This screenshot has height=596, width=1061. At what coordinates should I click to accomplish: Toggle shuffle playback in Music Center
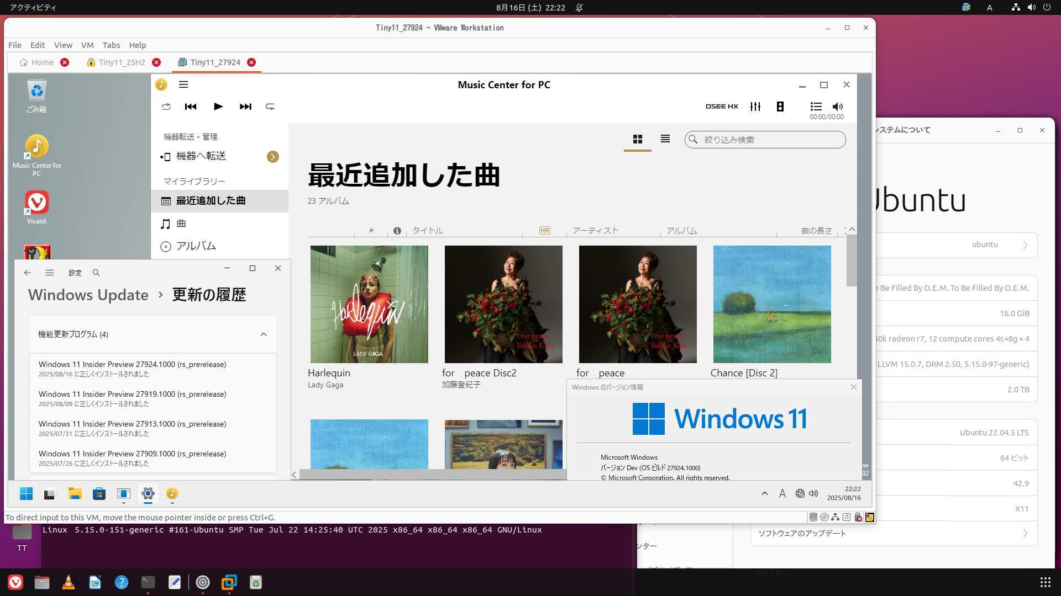coord(166,107)
